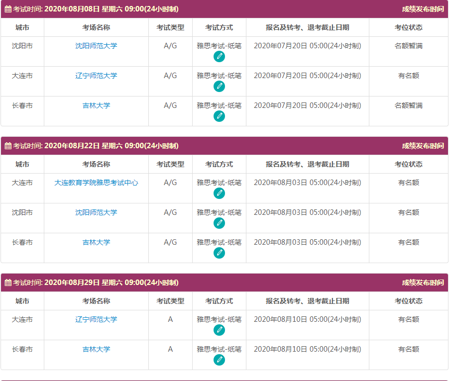
Task: Click pencil icon in Changchun August 22 row
Action: point(219,253)
